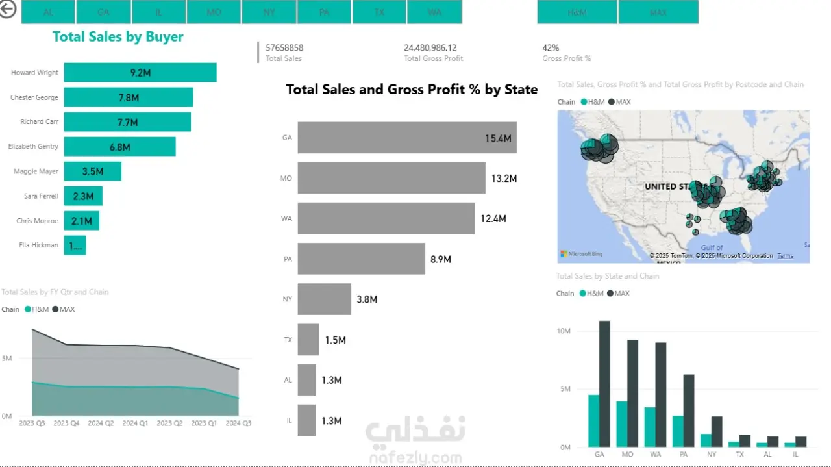Click the Howard Wright sales bar
The image size is (831, 467).
click(140, 73)
